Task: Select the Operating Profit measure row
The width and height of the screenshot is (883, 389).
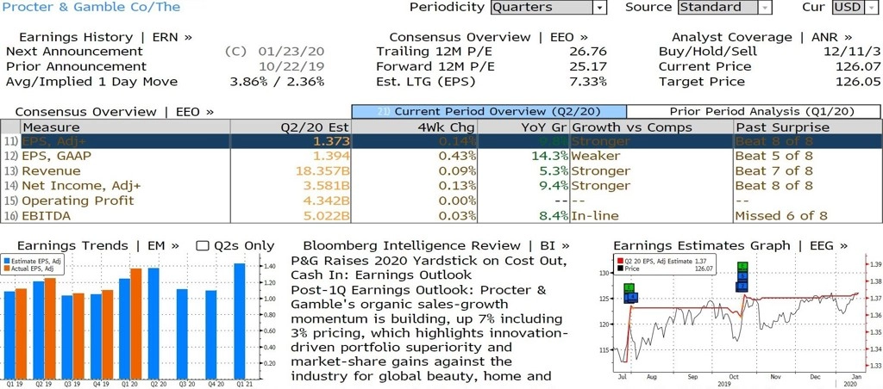Action: point(441,201)
